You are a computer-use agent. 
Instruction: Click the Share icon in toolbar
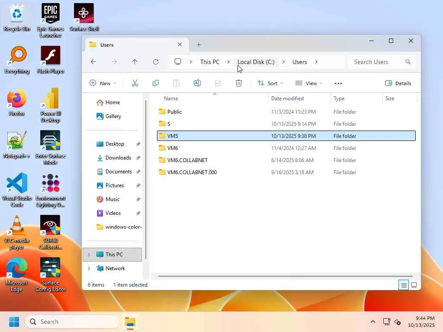[x=218, y=83]
